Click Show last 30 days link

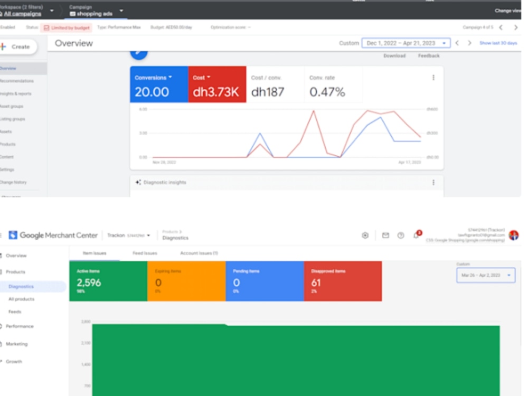[x=498, y=43]
